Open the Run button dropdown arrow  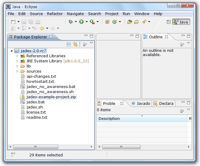87,22
